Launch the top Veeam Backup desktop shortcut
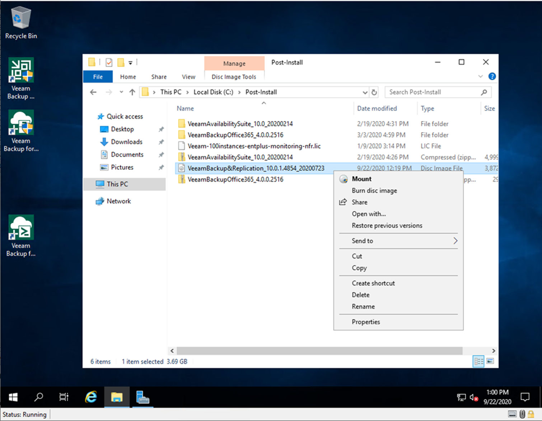Screen dimensions: 542x421 point(21,78)
